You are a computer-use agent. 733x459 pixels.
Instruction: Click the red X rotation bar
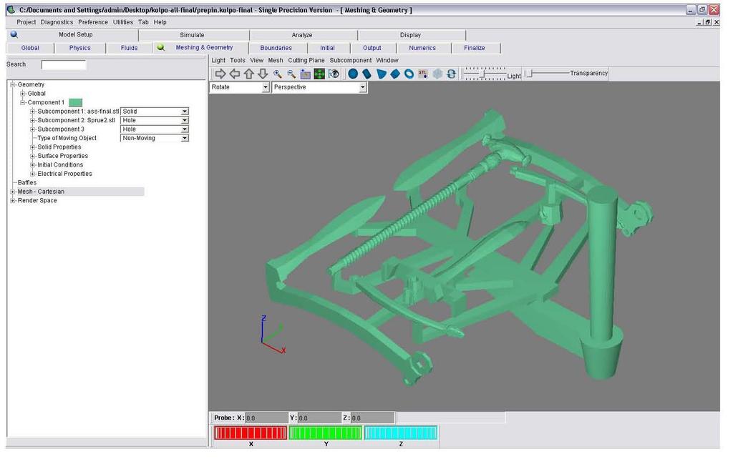(251, 433)
